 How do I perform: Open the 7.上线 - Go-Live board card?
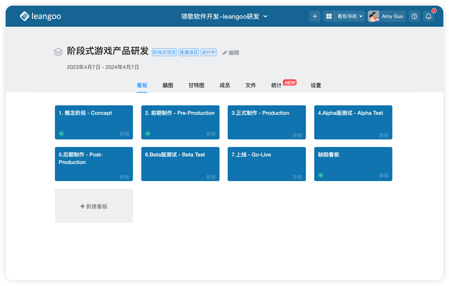(x=267, y=164)
